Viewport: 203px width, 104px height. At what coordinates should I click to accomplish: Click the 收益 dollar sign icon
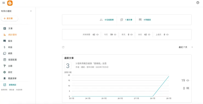click(5, 47)
